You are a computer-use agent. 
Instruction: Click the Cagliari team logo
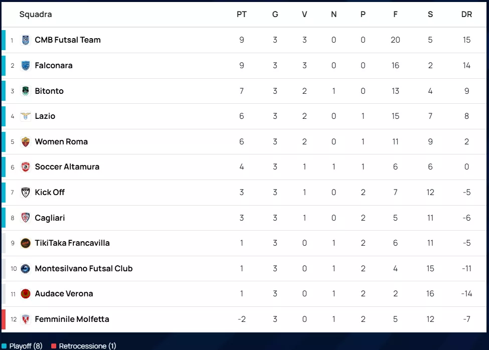[x=26, y=218]
